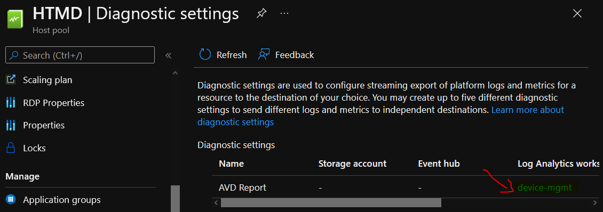Click the Application groups grid icon
Screen dimensions: 603x212
(11, 199)
